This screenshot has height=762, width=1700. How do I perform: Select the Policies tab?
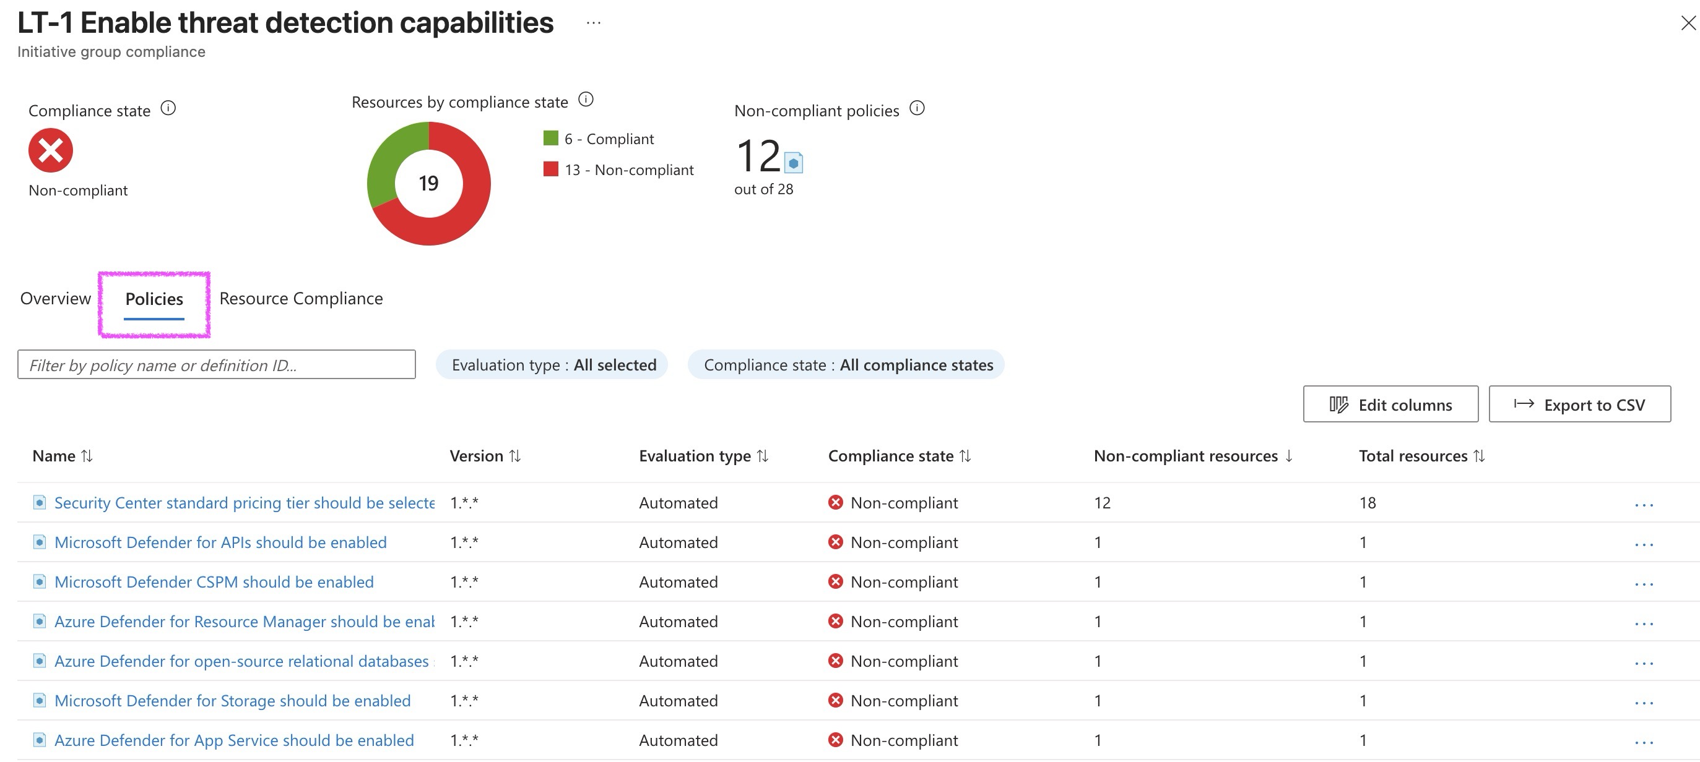[154, 299]
